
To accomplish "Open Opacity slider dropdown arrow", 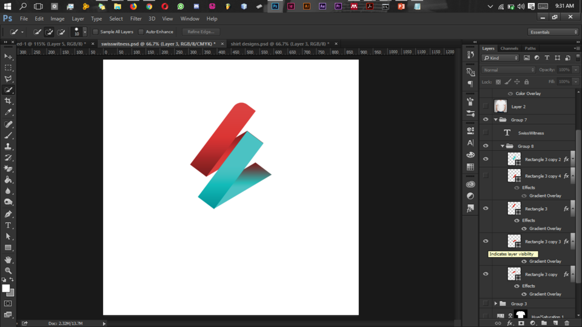I will tap(576, 70).
